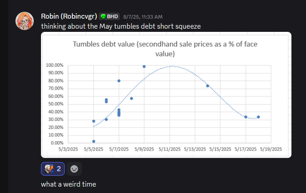The image size is (306, 193).
Task: Click the add reaction smiley button
Action: pyautogui.click(x=74, y=168)
